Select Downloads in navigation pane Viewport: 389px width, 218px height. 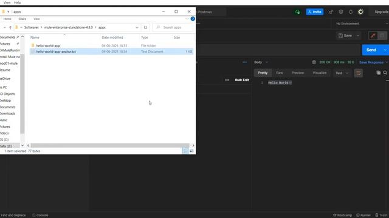pyautogui.click(x=8, y=113)
